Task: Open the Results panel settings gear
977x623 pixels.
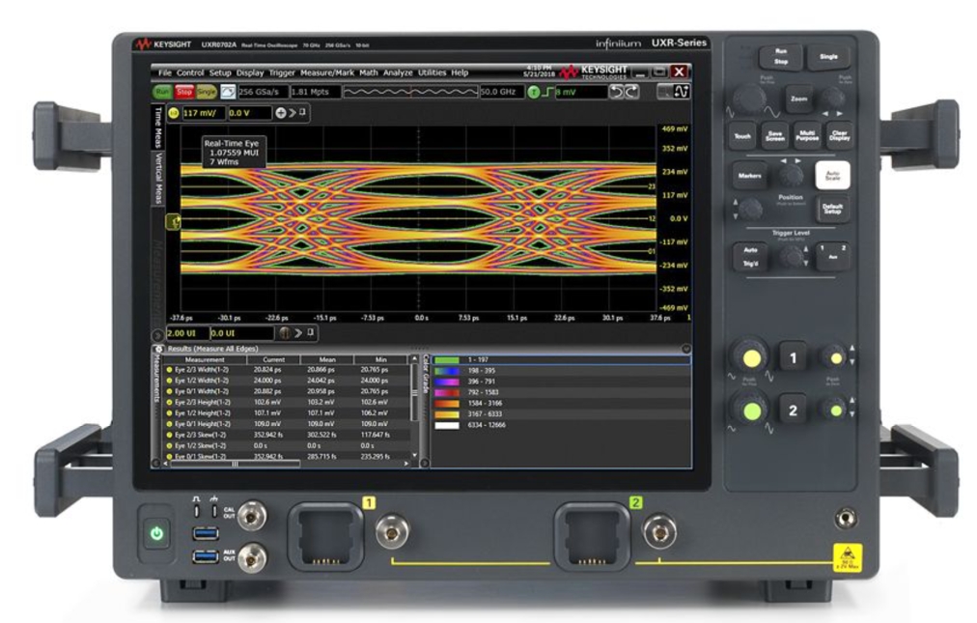Action: click(157, 350)
